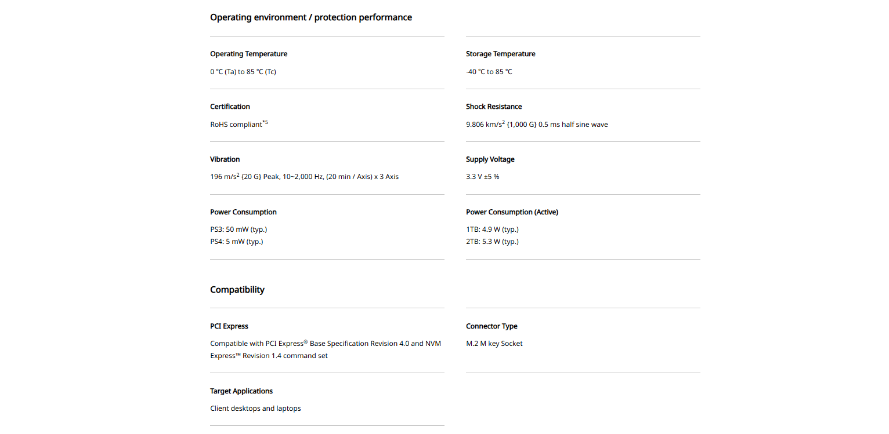Click the Client desktops and laptops text
The image size is (889, 434).
point(255,409)
